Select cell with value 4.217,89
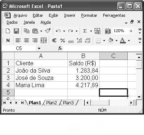The height and width of the screenshot is (135, 144). click(x=83, y=85)
